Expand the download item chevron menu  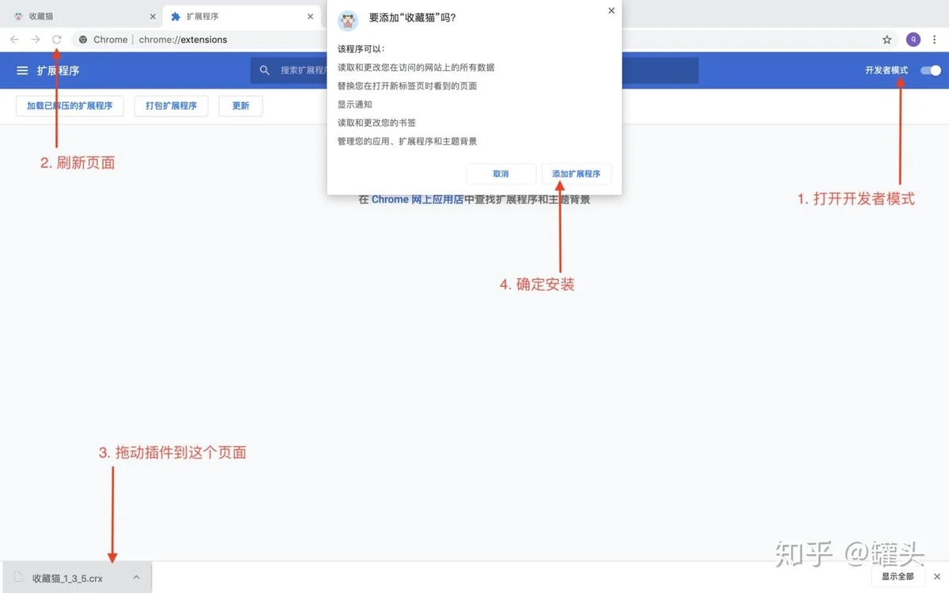click(136, 578)
